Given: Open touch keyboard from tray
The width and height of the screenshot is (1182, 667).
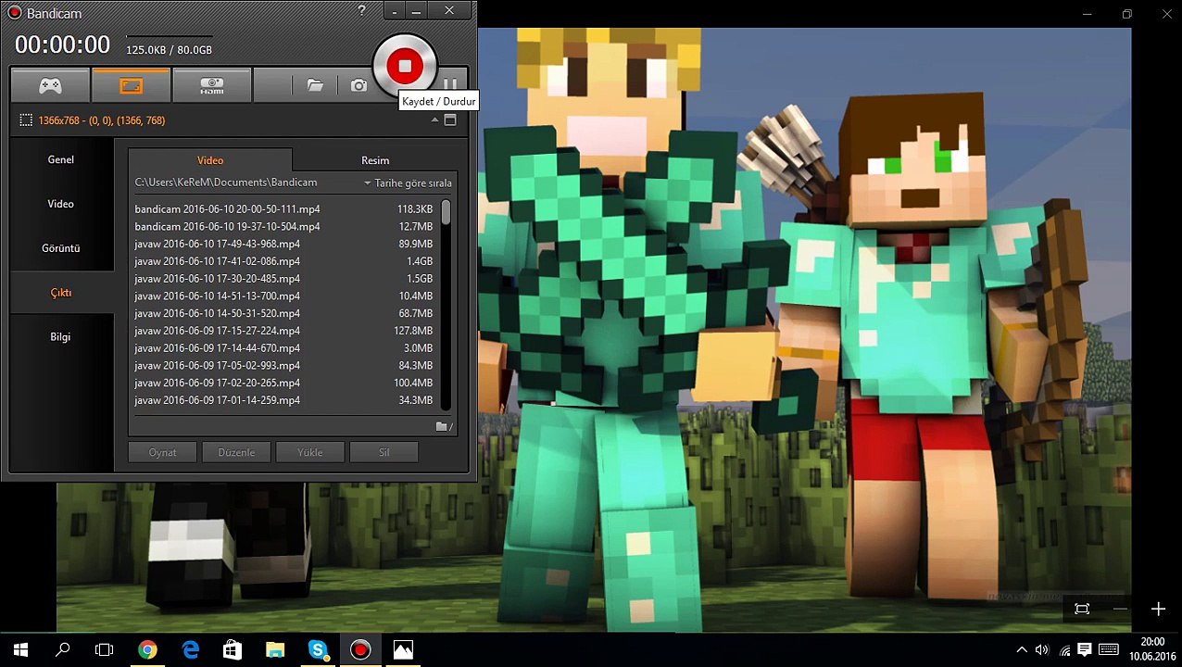Looking at the screenshot, I should [x=1108, y=650].
